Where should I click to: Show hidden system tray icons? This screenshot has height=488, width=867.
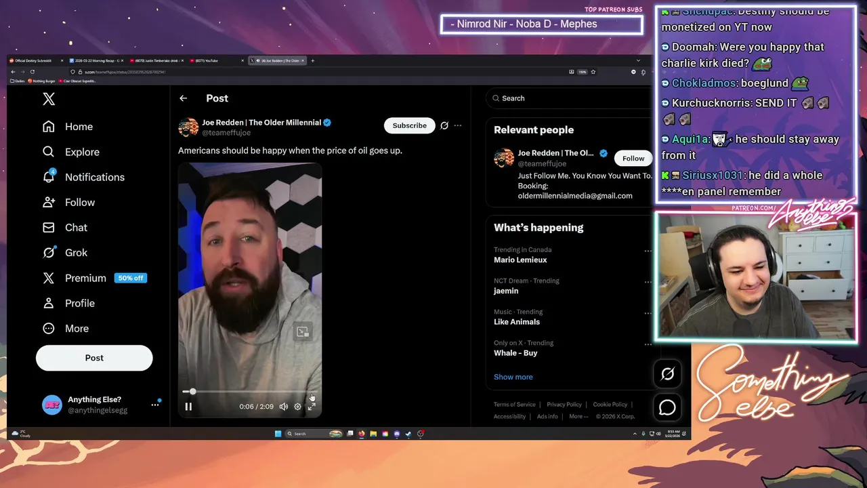635,434
